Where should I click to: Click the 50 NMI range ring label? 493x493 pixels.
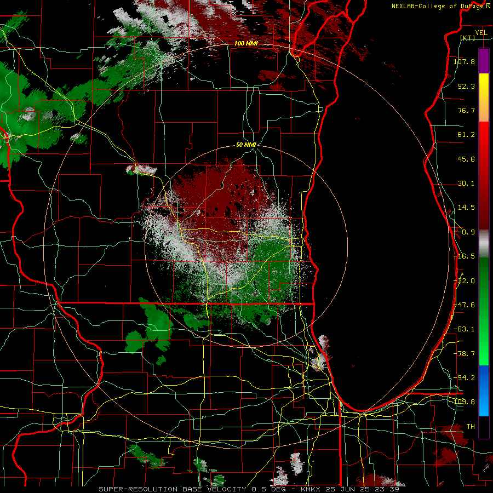(246, 145)
